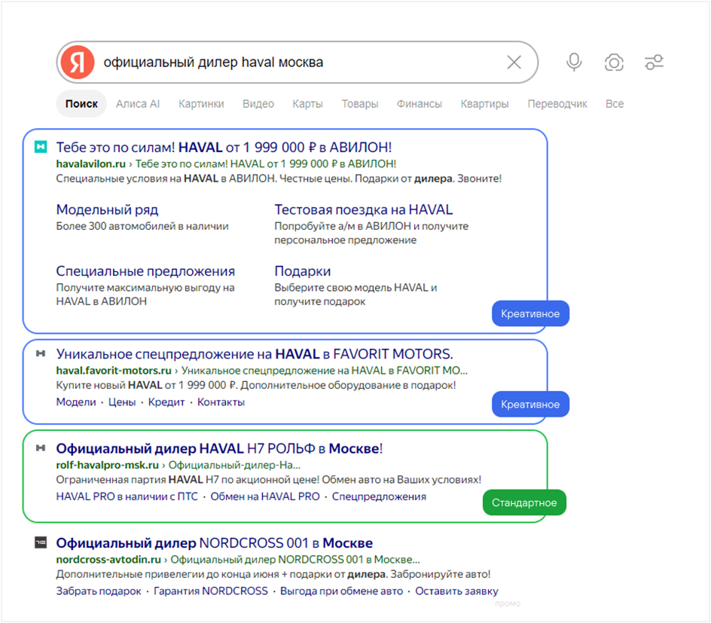
Task: Open the NORDCROSS 001 ad title
Action: [x=215, y=542]
